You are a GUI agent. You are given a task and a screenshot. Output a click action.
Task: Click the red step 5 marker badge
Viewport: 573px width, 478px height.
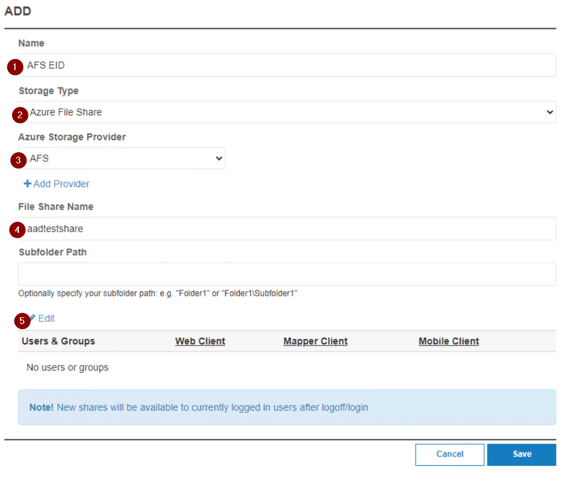pos(22,320)
